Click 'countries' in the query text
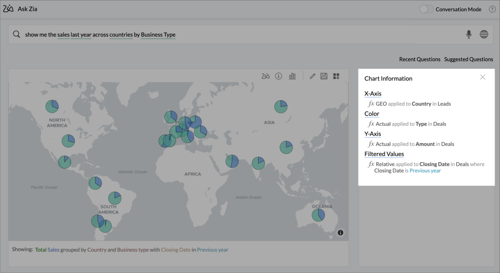500x273 pixels. tap(121, 35)
